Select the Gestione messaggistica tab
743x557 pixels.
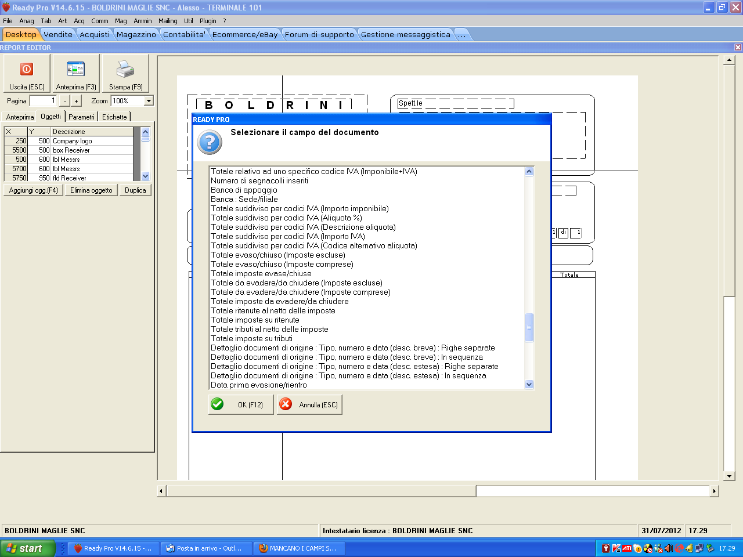click(406, 35)
